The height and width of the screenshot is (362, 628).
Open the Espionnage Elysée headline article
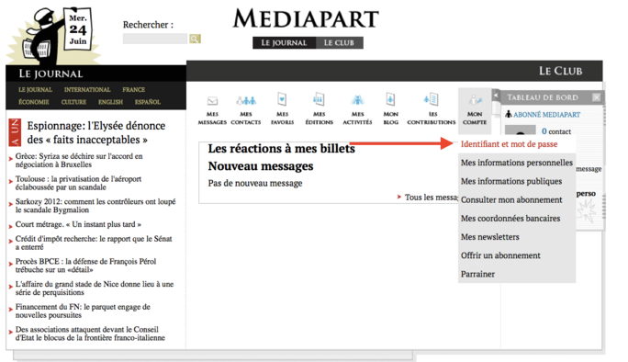point(96,132)
